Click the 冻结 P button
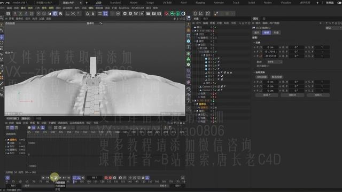The image size is (342, 192). (267, 95)
